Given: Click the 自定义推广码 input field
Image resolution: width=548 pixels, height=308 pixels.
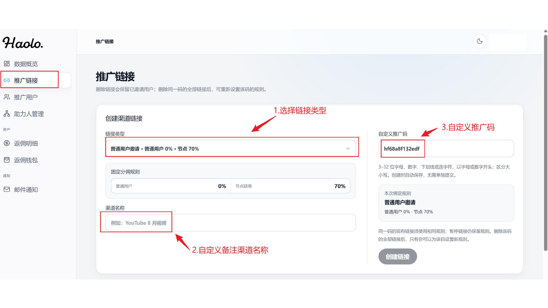Looking at the screenshot, I should coord(446,149).
